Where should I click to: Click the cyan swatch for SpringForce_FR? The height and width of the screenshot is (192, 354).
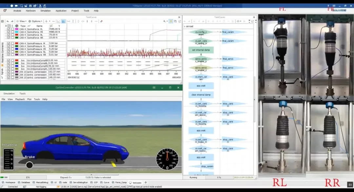coord(17,32)
